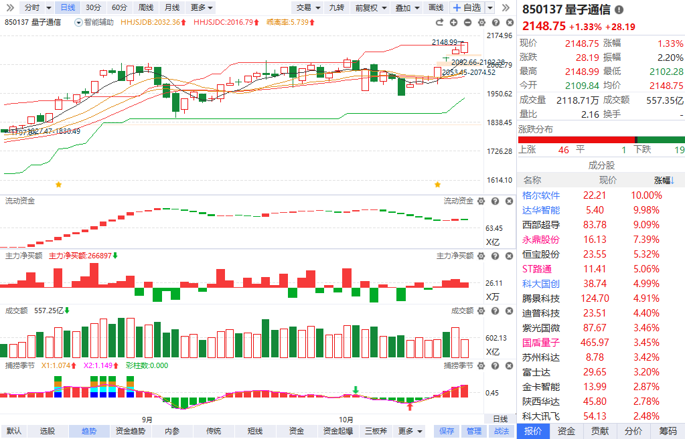Open help for 流动资金 indicator
The image size is (685, 439).
pyautogui.click(x=495, y=201)
